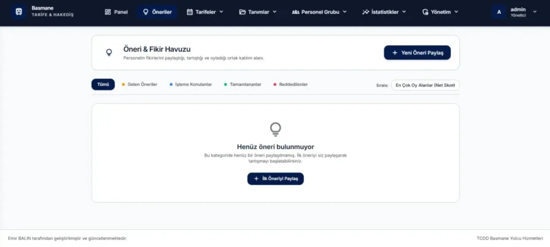
Task: Open the admin account chevron
Action: tap(535, 11)
